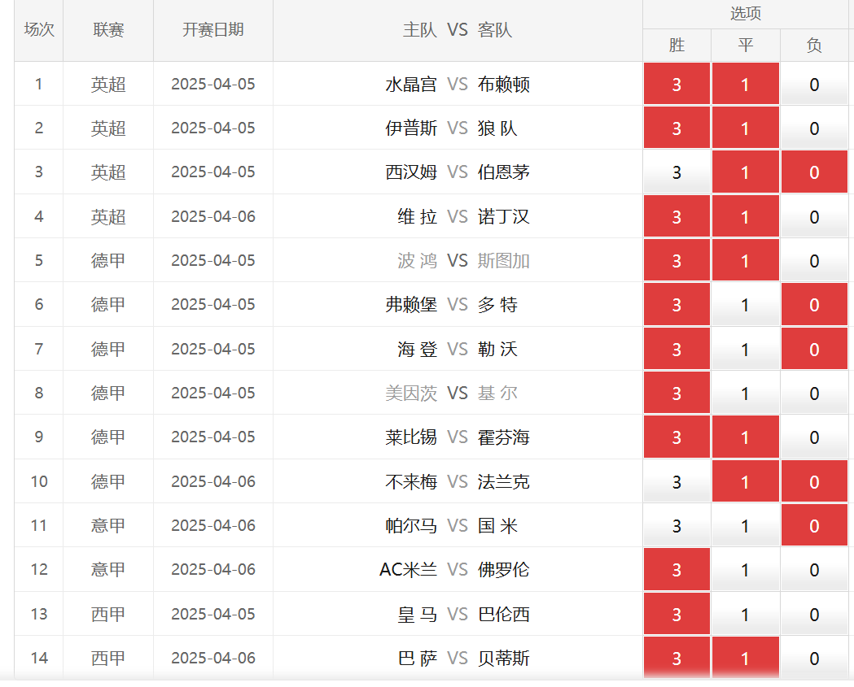Select 平 (1) for 帕尔马 VS 国米

pyautogui.click(x=745, y=525)
